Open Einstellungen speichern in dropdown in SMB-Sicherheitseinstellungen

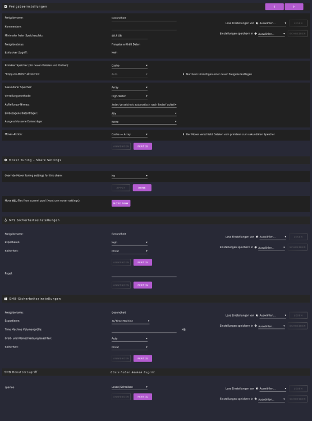(x=271, y=326)
